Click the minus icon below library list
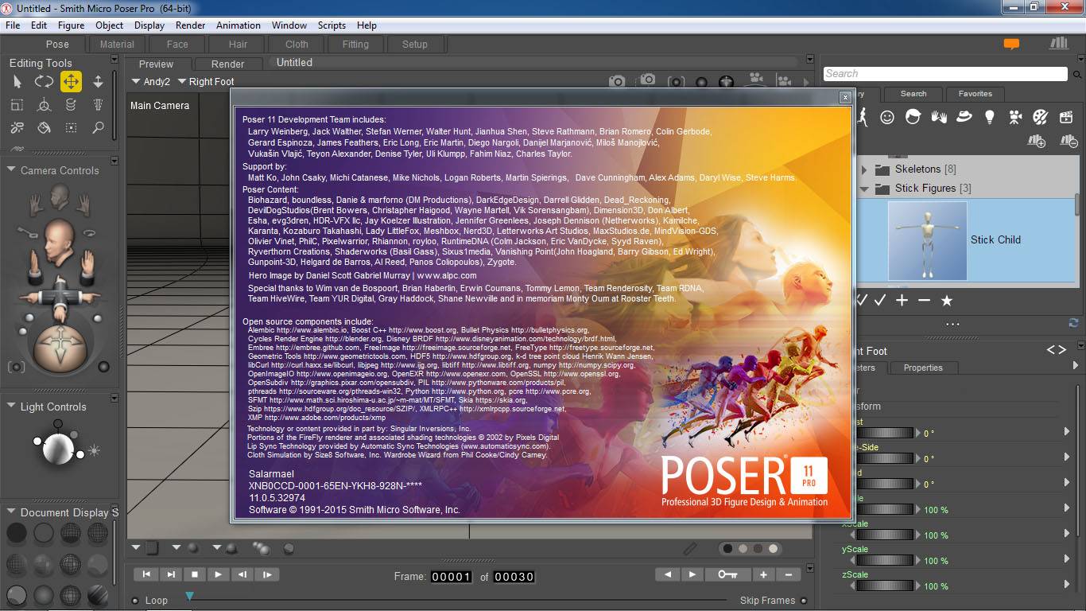Image resolution: width=1086 pixels, height=611 pixels. tap(924, 301)
